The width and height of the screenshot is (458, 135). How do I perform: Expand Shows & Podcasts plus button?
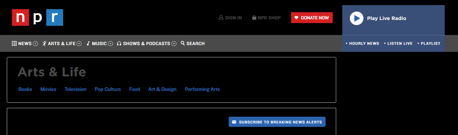pos(174,43)
